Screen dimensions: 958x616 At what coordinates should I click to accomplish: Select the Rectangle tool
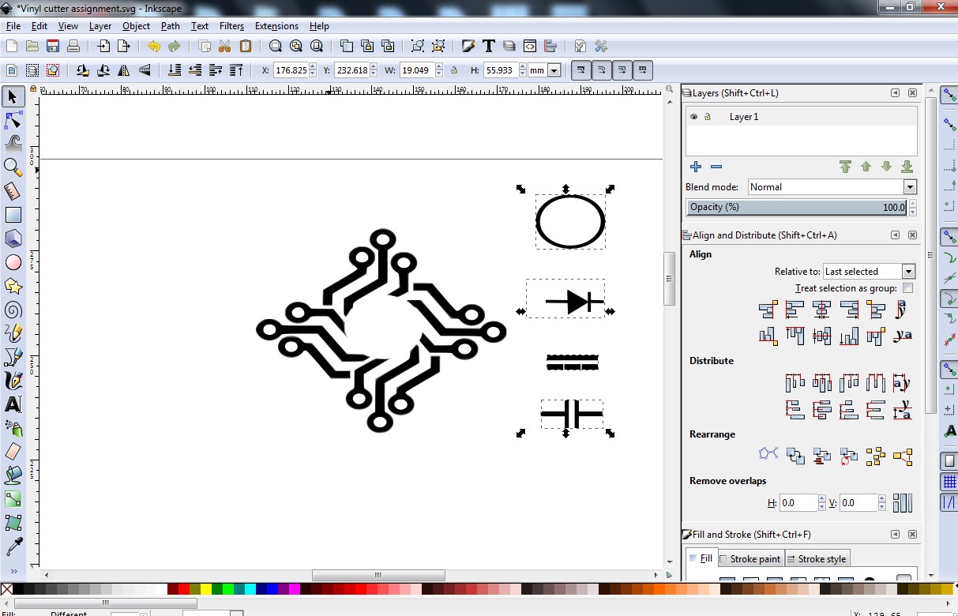(x=13, y=215)
